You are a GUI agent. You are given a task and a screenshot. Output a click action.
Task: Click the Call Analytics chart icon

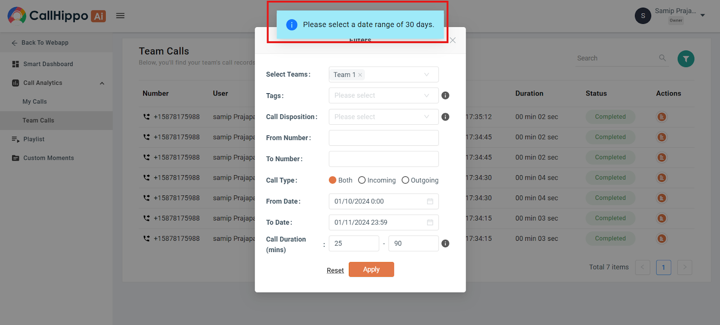[x=15, y=83]
